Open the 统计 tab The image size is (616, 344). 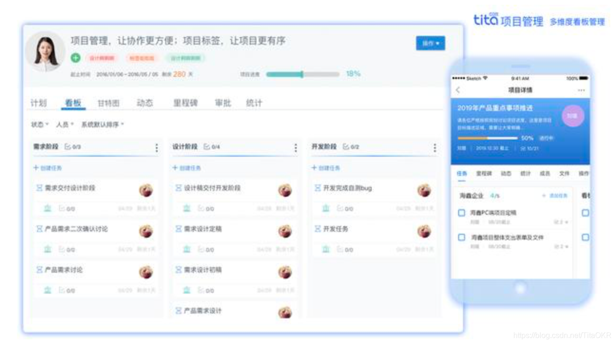(x=254, y=103)
